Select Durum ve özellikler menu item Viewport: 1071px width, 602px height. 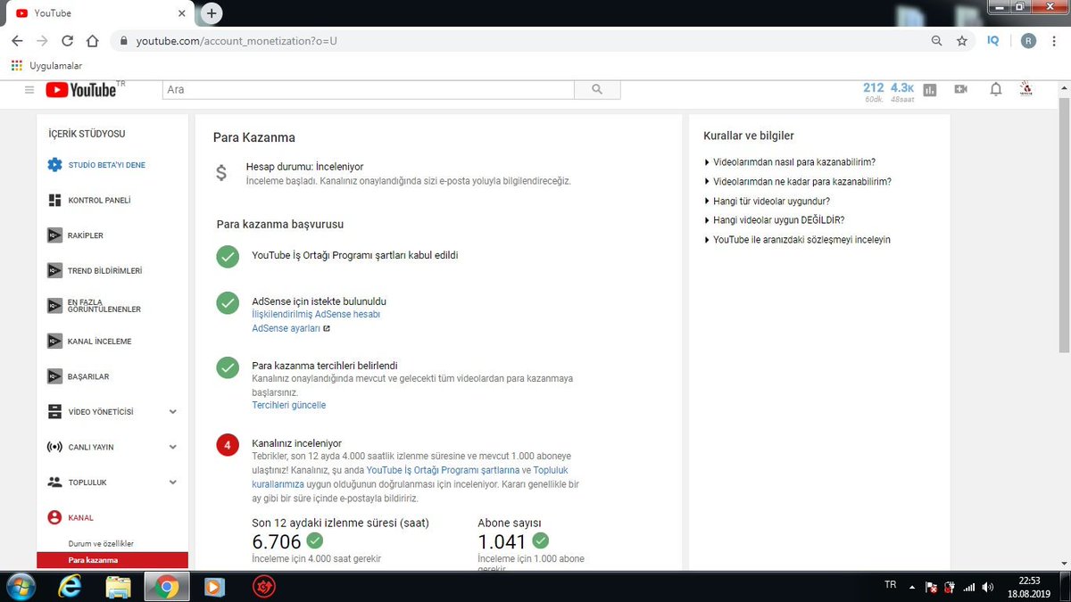(x=101, y=543)
